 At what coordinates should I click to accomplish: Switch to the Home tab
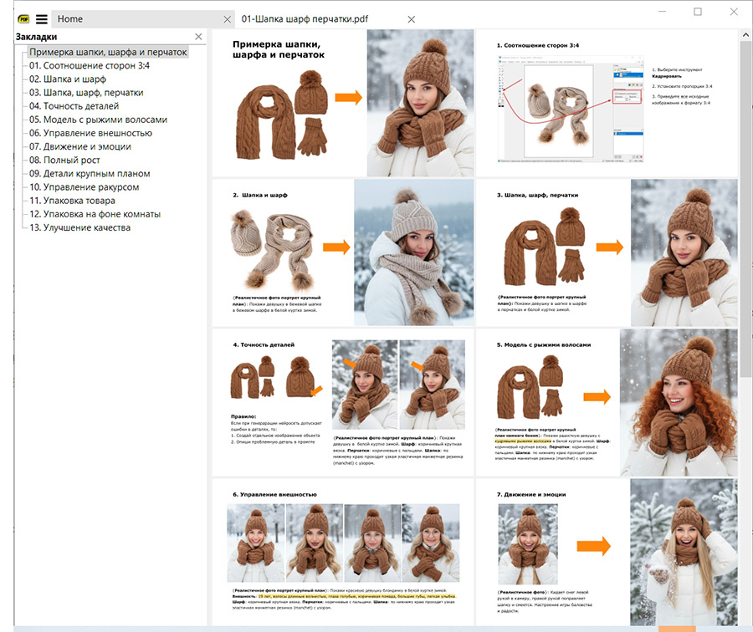coord(70,18)
